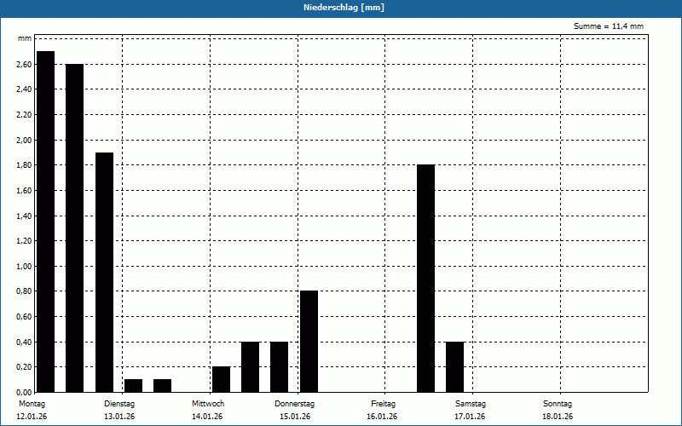Click Wednesday's bar reaching 0,20 mm
This screenshot has width=682, height=426.
click(221, 379)
